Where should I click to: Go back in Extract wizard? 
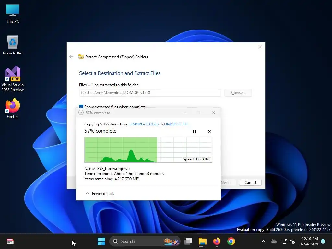click(x=71, y=57)
